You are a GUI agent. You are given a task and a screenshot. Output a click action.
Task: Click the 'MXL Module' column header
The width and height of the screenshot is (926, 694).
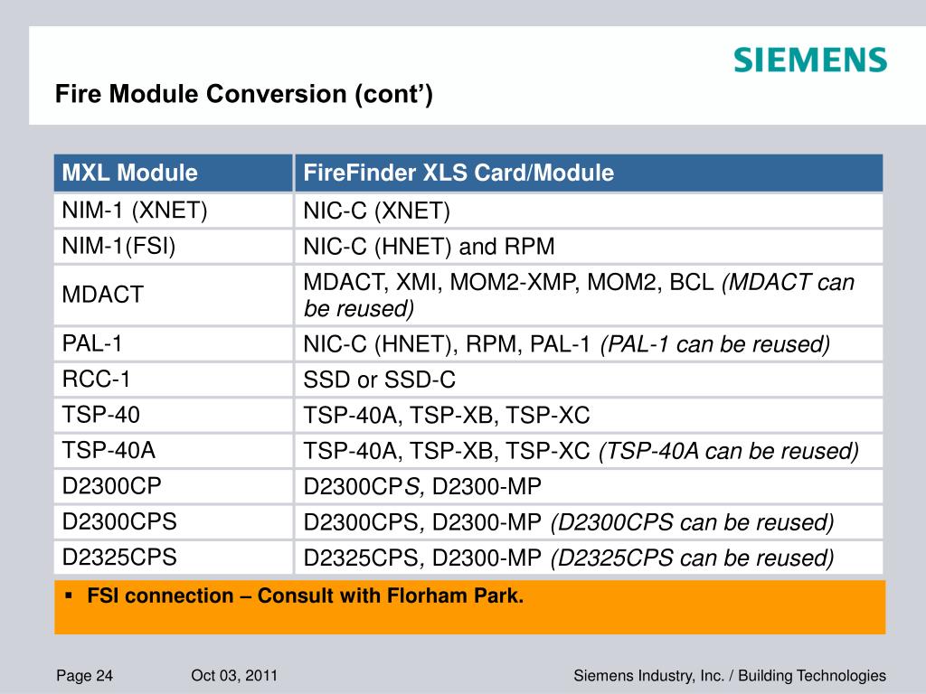(x=173, y=173)
